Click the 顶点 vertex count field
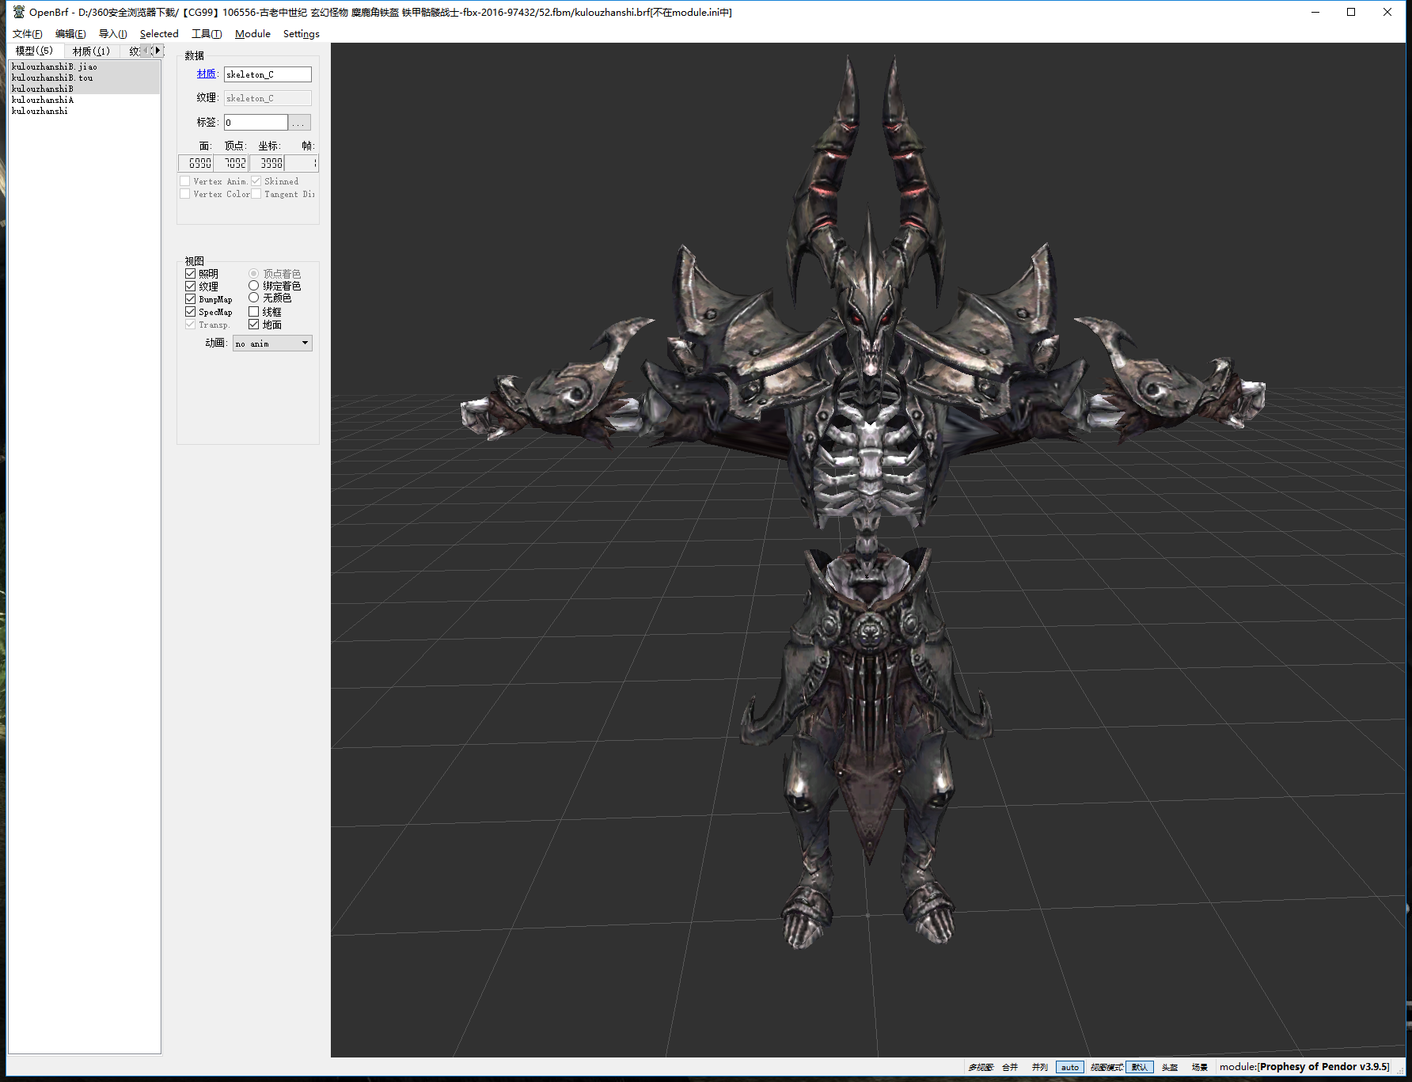The height and width of the screenshot is (1082, 1412). point(231,163)
